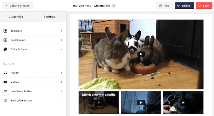Play the Dinner time with a fluffle thumbnail
This screenshot has width=214, height=116.
99,103
